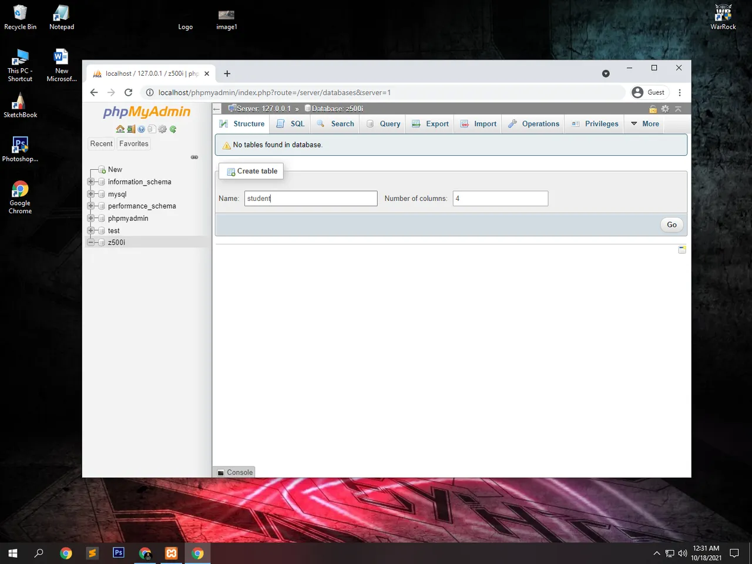Click the Go button
This screenshot has height=564, width=752.
point(672,224)
